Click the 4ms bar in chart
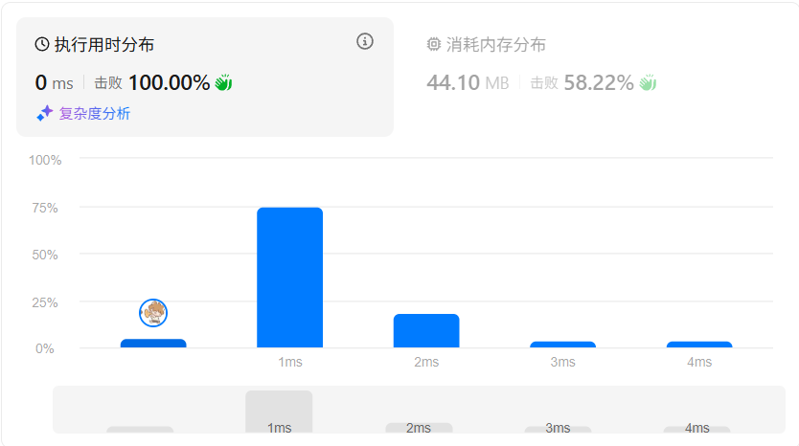This screenshot has width=799, height=446. (699, 345)
